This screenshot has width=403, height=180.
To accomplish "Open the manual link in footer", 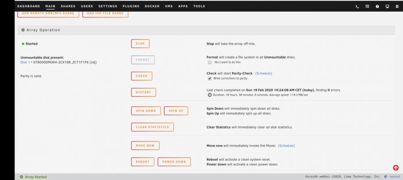I will click(x=395, y=177).
